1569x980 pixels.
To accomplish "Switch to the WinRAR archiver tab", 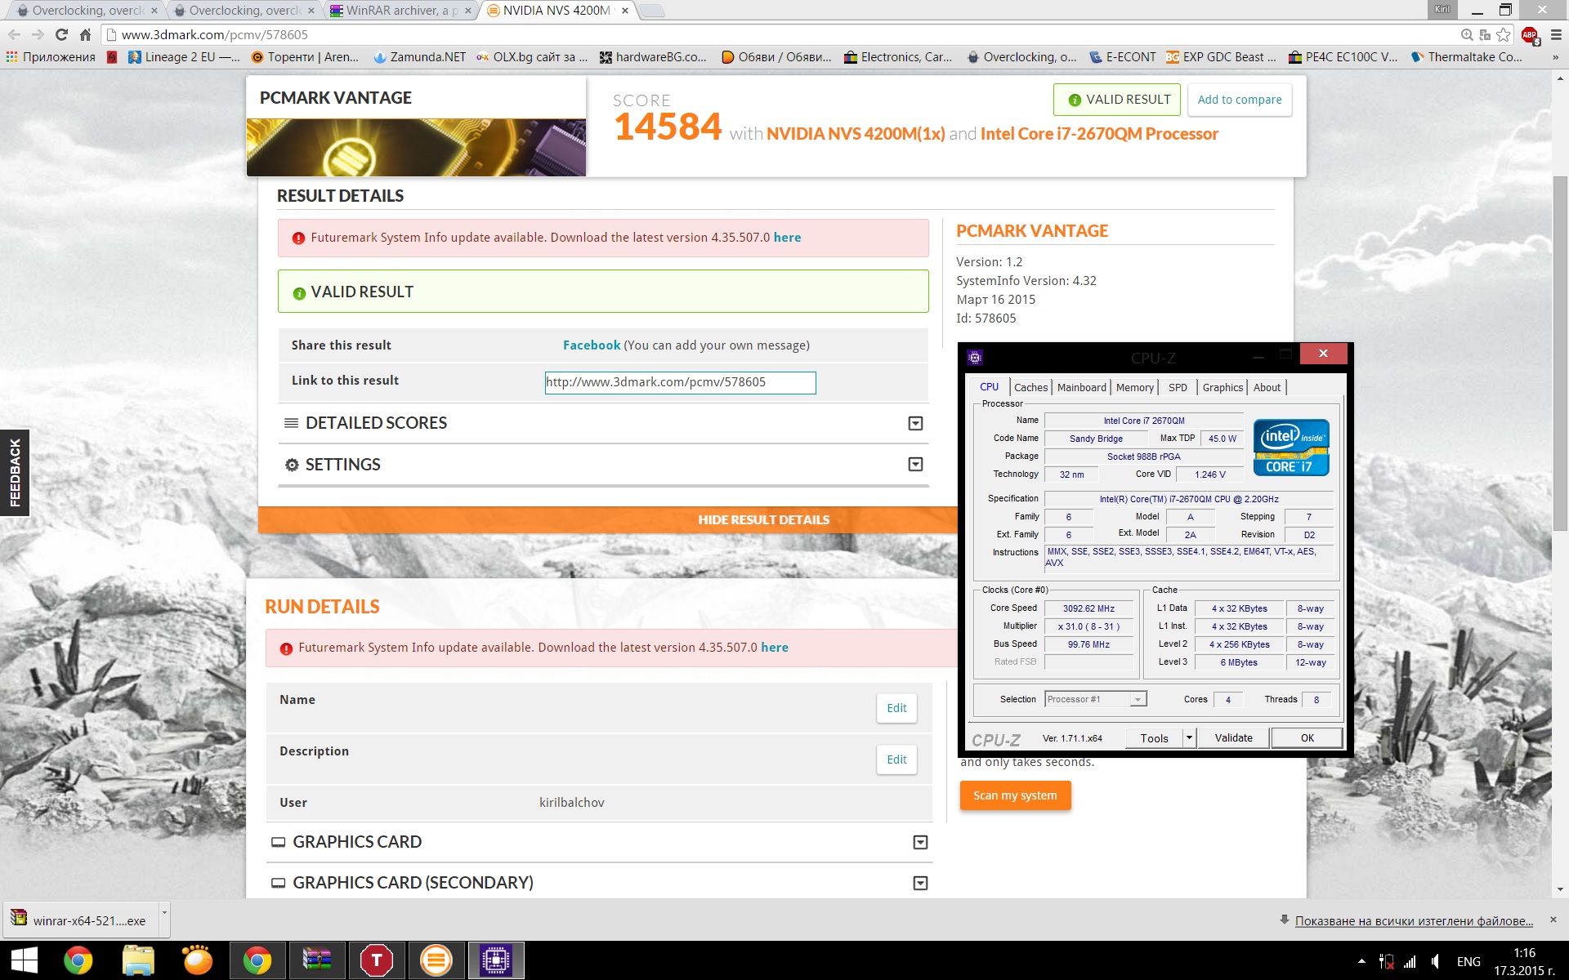I will (x=401, y=11).
